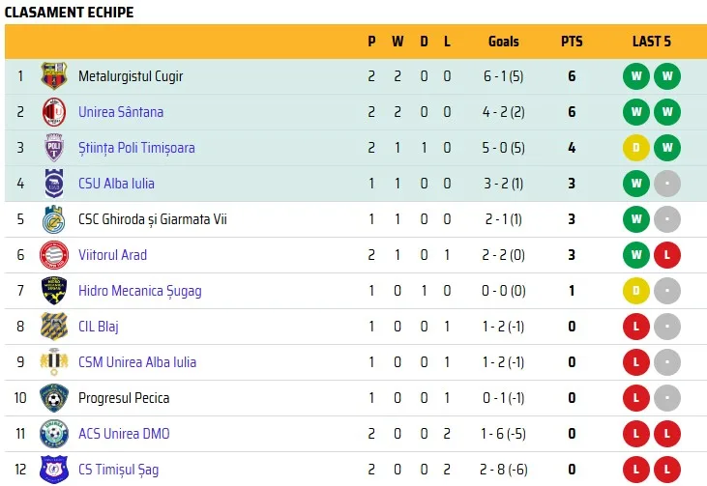707x486 pixels.
Task: Click the LAST 5 column header
Action: click(x=652, y=42)
